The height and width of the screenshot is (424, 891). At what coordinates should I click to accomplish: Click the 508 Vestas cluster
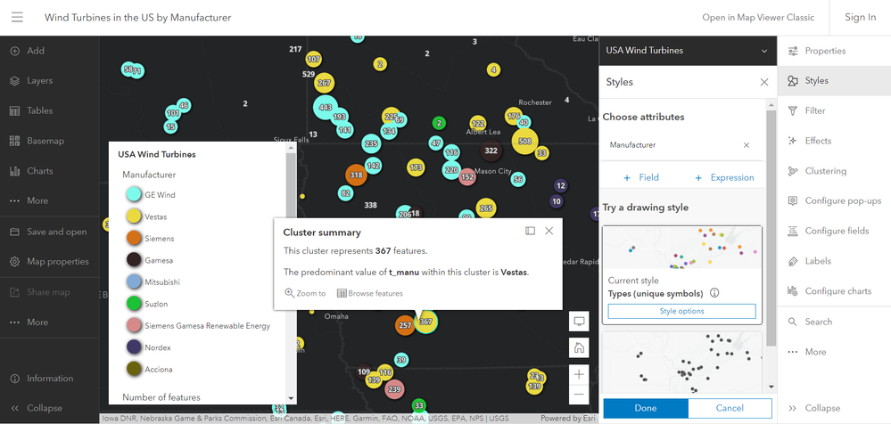click(525, 142)
